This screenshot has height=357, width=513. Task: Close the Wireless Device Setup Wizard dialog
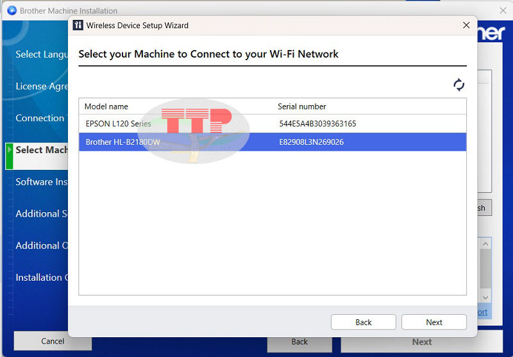coord(466,25)
